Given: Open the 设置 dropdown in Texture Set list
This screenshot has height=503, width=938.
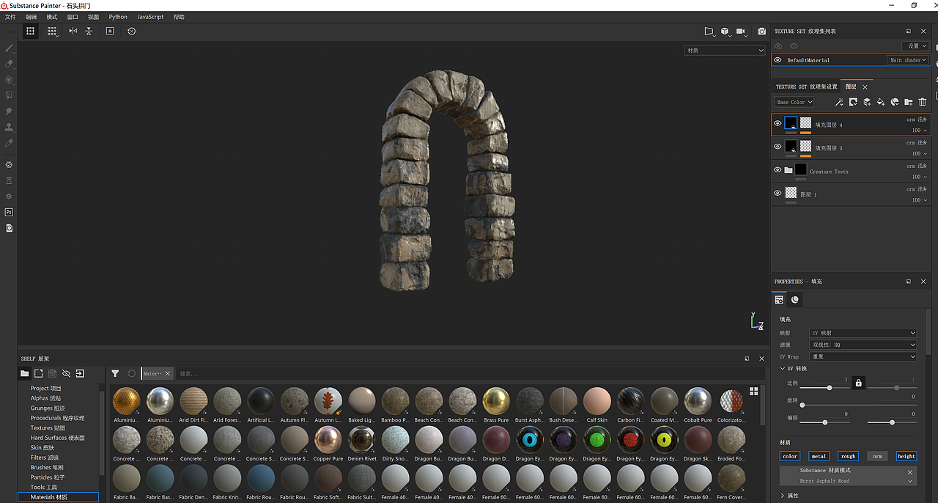Looking at the screenshot, I should (x=917, y=45).
